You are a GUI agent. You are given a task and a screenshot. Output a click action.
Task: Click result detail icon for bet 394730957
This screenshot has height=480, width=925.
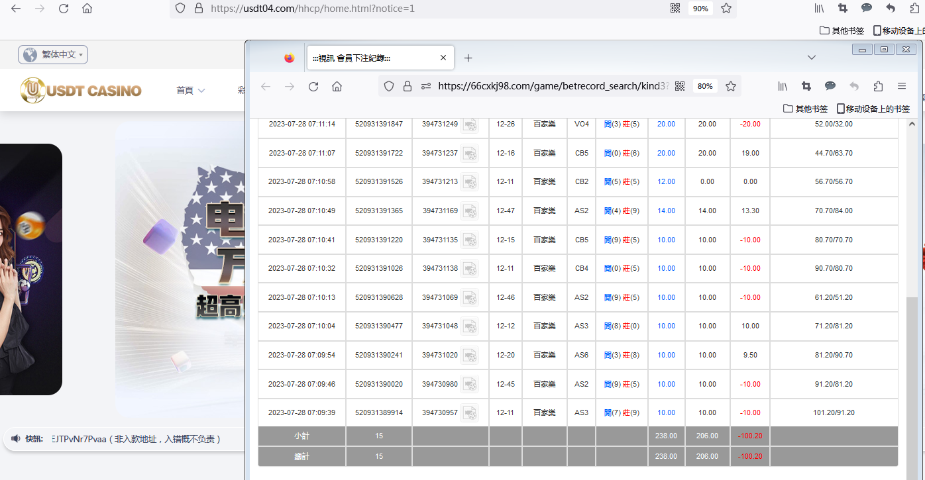coord(470,413)
